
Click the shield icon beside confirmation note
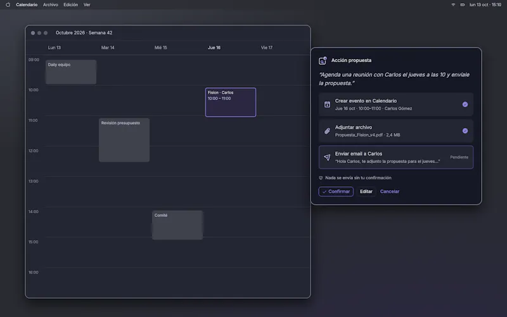tap(321, 178)
